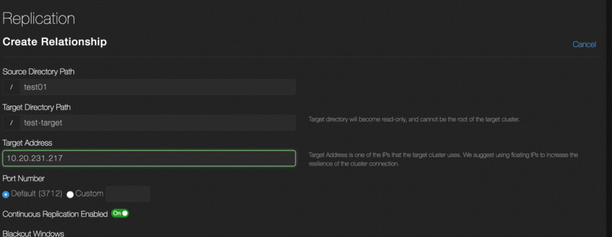Click the Continuous Replication Enabled label text
The image size is (612, 237).
[x=55, y=214]
